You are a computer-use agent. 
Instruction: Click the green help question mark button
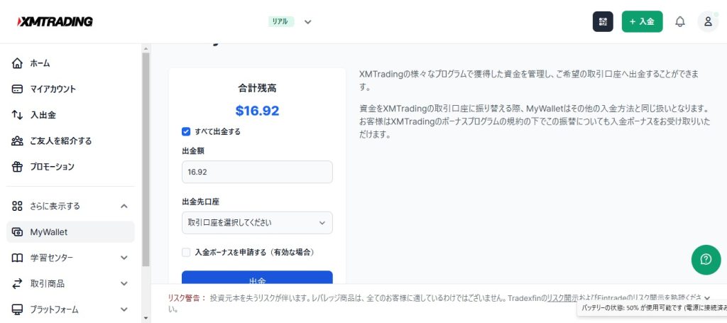click(706, 260)
